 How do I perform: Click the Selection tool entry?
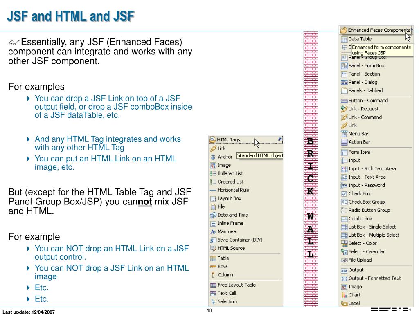tap(223, 301)
